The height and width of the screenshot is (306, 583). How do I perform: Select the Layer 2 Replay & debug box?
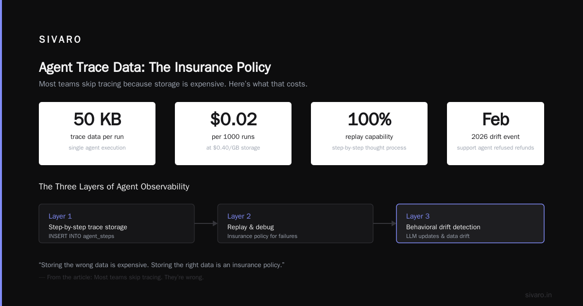pyautogui.click(x=295, y=223)
